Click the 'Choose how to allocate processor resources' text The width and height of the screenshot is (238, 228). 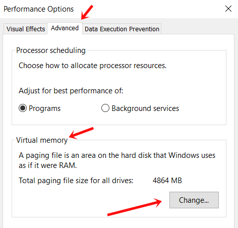point(92,66)
